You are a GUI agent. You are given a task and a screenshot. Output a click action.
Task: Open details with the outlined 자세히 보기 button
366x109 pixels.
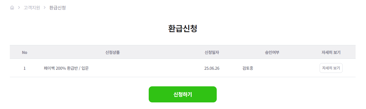pyautogui.click(x=331, y=68)
